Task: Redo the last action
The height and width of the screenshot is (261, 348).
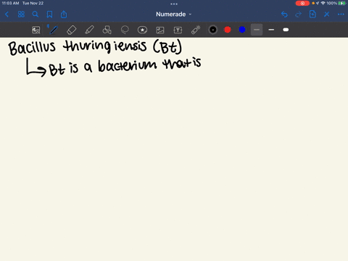Action: (299, 14)
